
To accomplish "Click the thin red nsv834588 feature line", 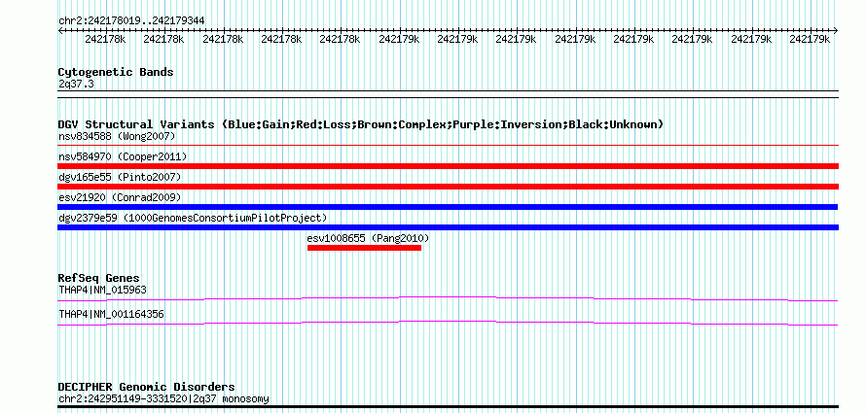I will pos(448,146).
